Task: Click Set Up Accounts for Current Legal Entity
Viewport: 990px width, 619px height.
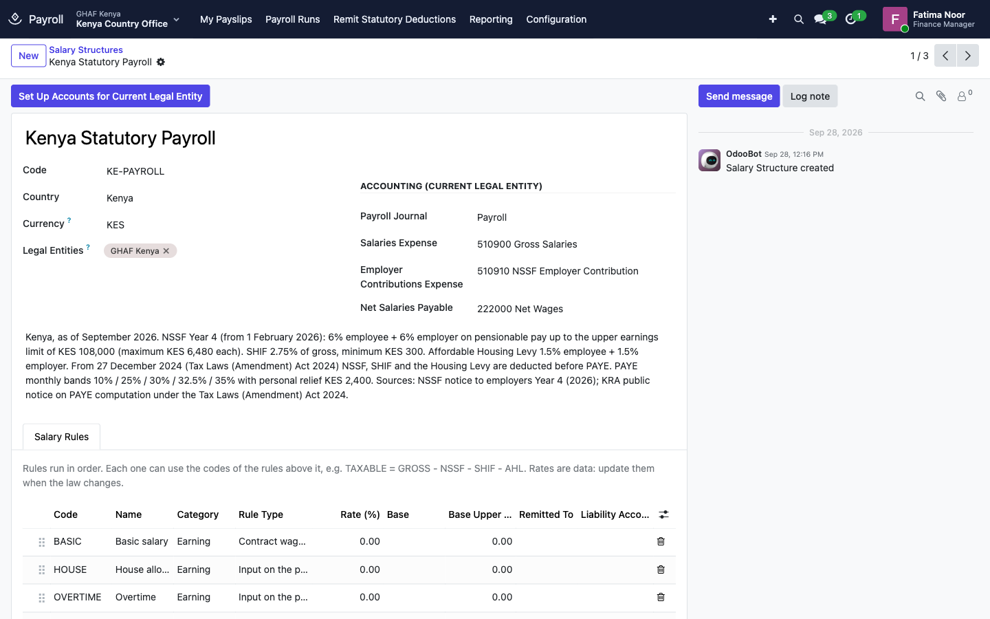Action: pyautogui.click(x=111, y=96)
